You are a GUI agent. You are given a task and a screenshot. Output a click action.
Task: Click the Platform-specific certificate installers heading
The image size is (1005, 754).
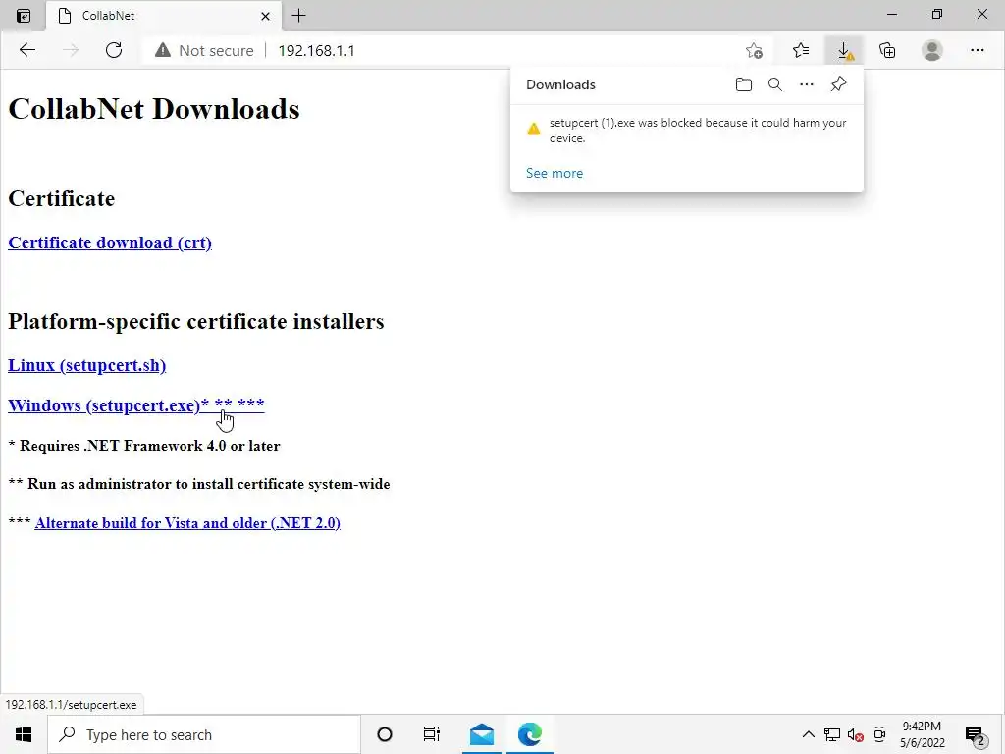[x=196, y=321]
